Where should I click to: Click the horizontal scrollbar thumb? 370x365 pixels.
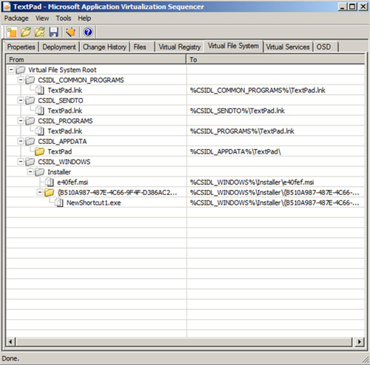pos(184,342)
